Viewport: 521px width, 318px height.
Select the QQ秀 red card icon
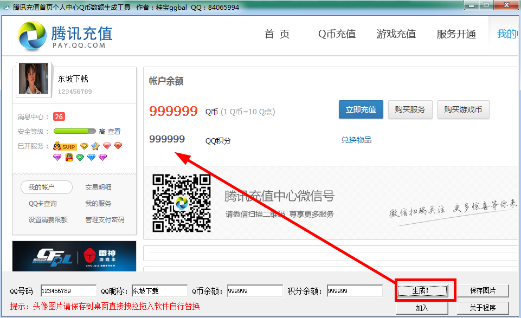[x=69, y=157]
